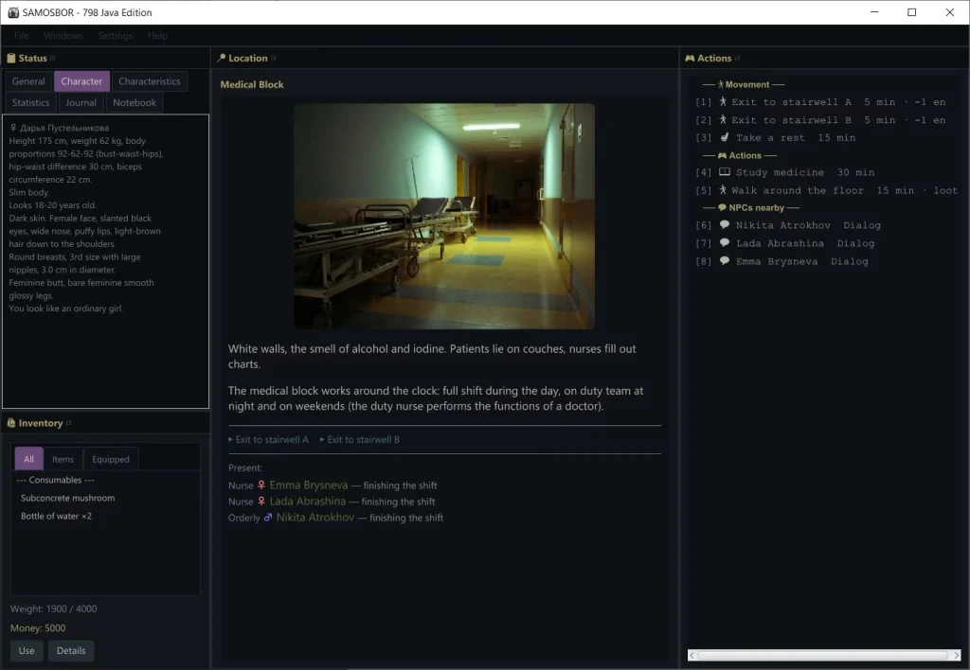Click female symbol beside Дарья Пустельникова

point(13,128)
